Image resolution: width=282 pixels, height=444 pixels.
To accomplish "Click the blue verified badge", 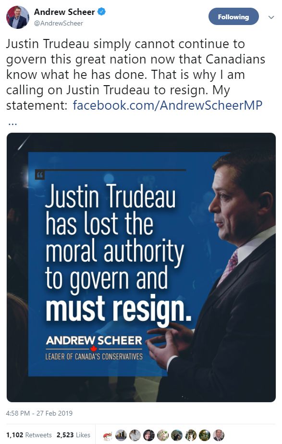I will (x=101, y=12).
